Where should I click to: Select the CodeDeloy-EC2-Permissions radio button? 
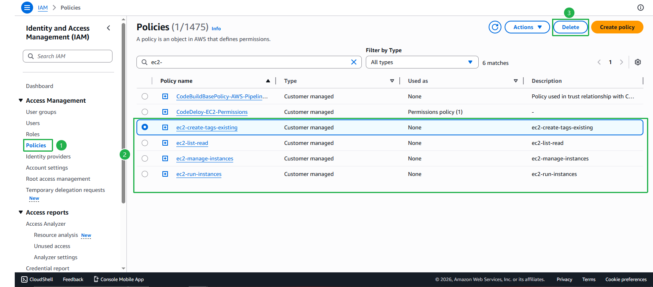145,112
